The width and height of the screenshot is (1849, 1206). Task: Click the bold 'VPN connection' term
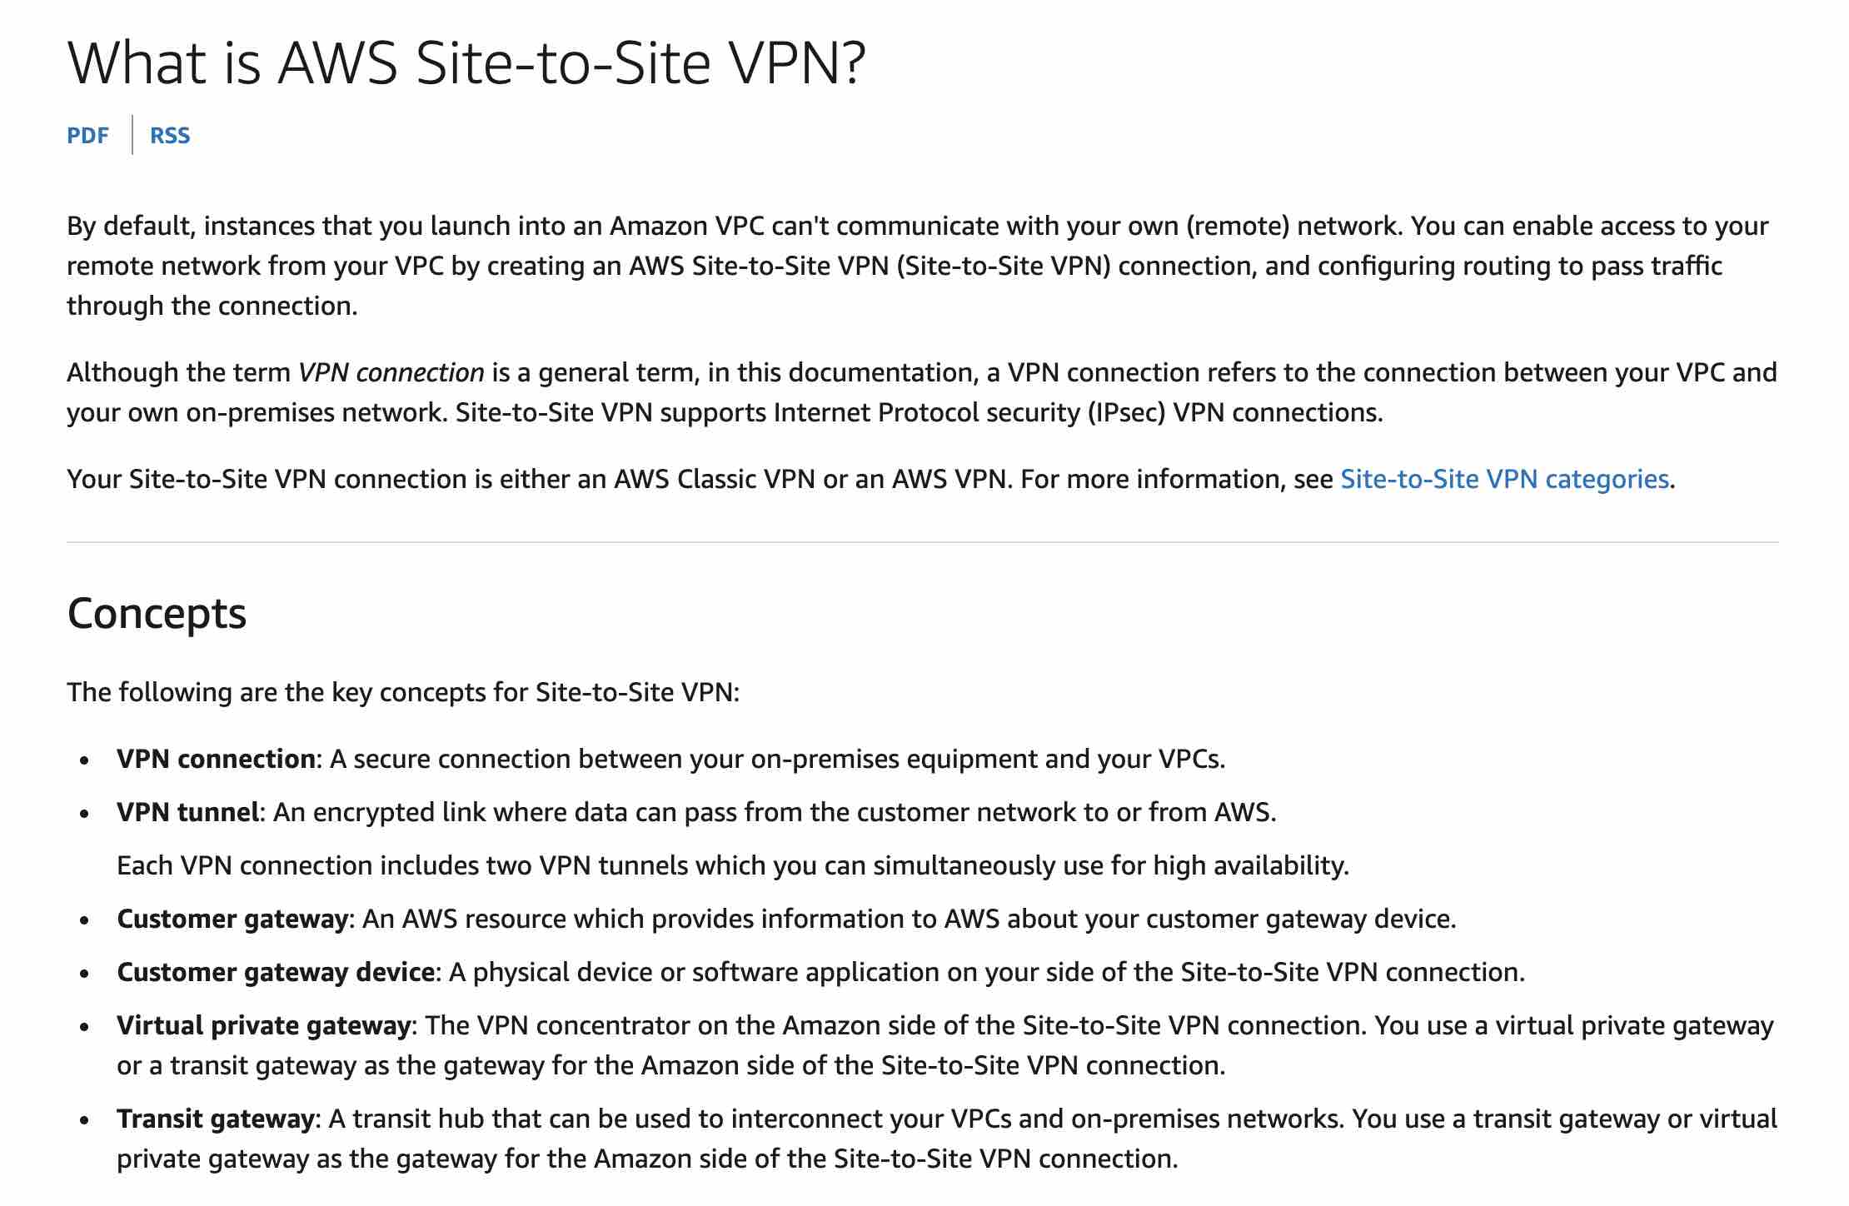[216, 759]
